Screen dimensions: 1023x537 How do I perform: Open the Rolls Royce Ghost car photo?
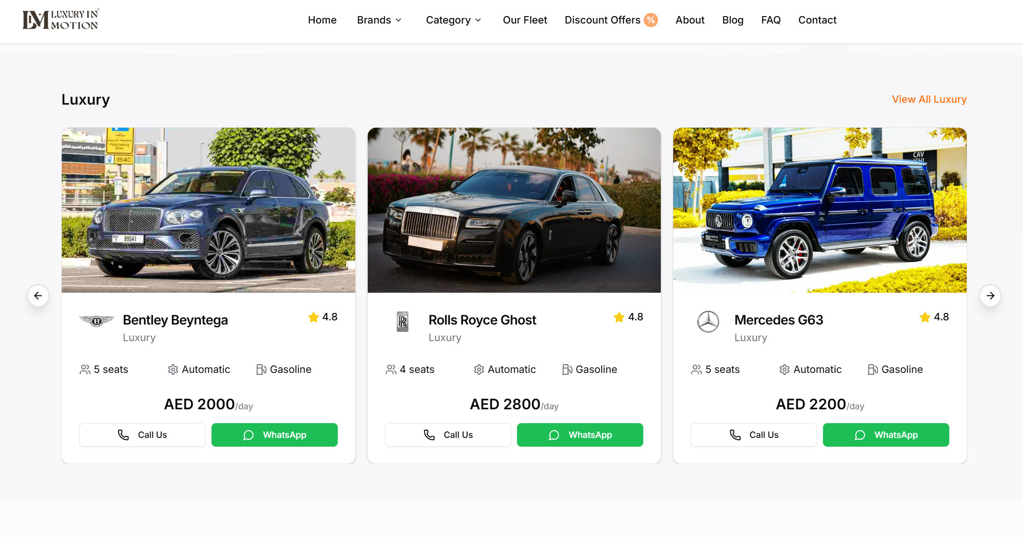pos(514,210)
